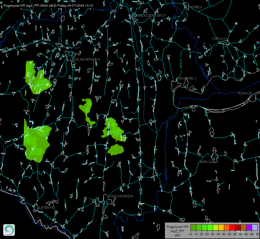Screen dimensions: 260x239
Task: Click the legend logZ_PPI label
Action: pyautogui.click(x=177, y=231)
